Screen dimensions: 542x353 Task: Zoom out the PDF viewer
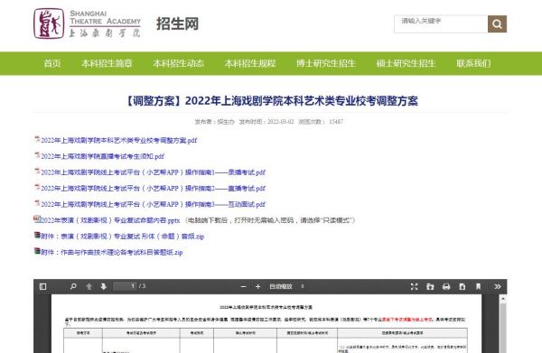coord(243,286)
